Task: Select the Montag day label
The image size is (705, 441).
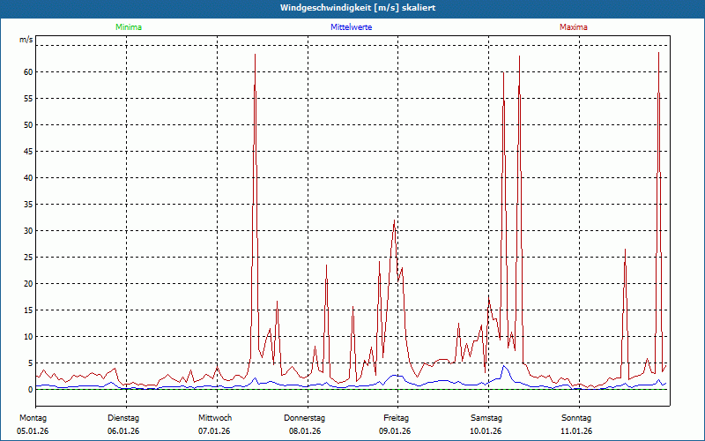Action: [x=32, y=417]
